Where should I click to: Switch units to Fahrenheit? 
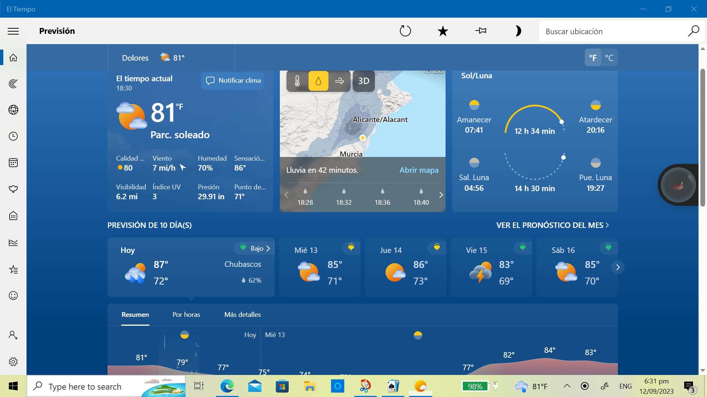[x=593, y=58]
